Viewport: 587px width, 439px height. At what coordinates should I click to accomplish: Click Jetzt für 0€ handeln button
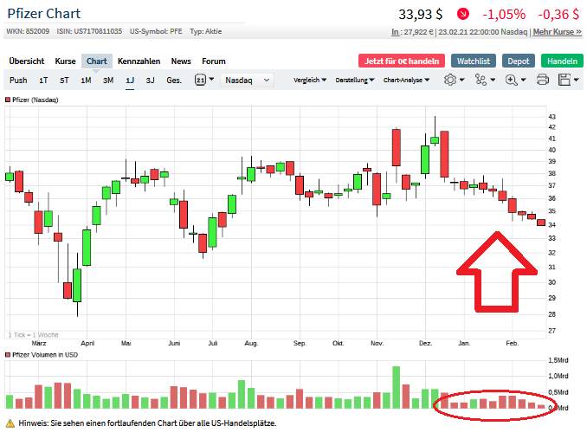click(x=402, y=61)
